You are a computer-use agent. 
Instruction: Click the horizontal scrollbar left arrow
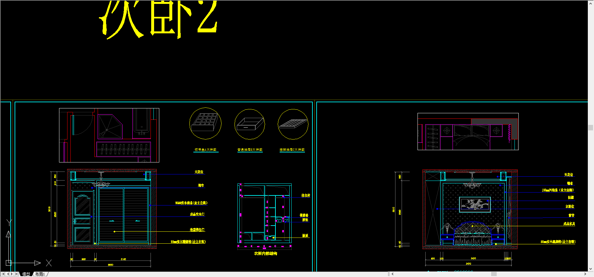pyautogui.click(x=393, y=274)
